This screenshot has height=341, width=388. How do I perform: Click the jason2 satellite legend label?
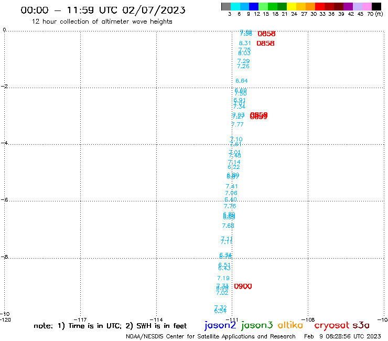(220, 325)
